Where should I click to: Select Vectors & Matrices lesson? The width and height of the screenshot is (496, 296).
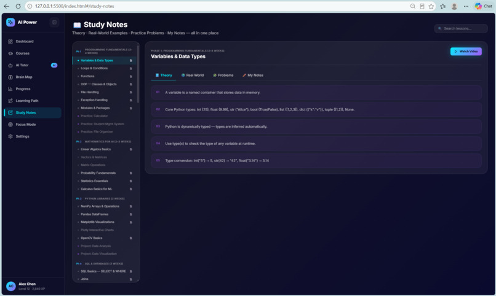[x=105, y=157]
